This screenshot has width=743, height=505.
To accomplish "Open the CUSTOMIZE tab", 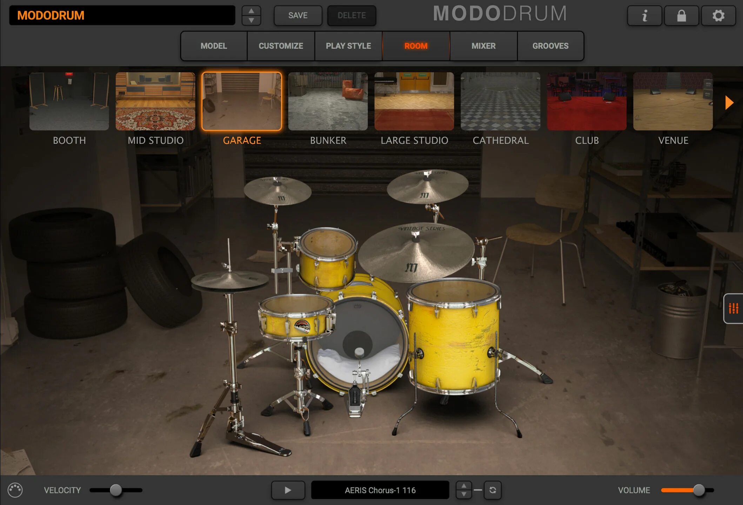I will coord(281,46).
